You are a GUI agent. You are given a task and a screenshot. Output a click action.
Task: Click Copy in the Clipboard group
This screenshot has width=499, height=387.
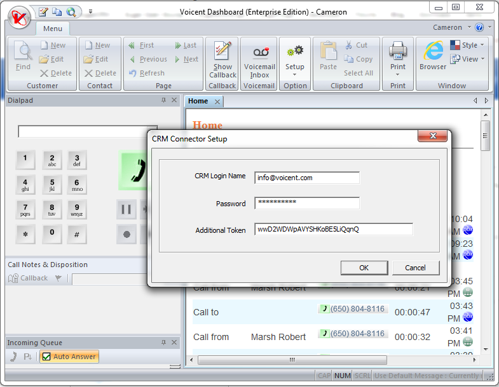click(359, 59)
